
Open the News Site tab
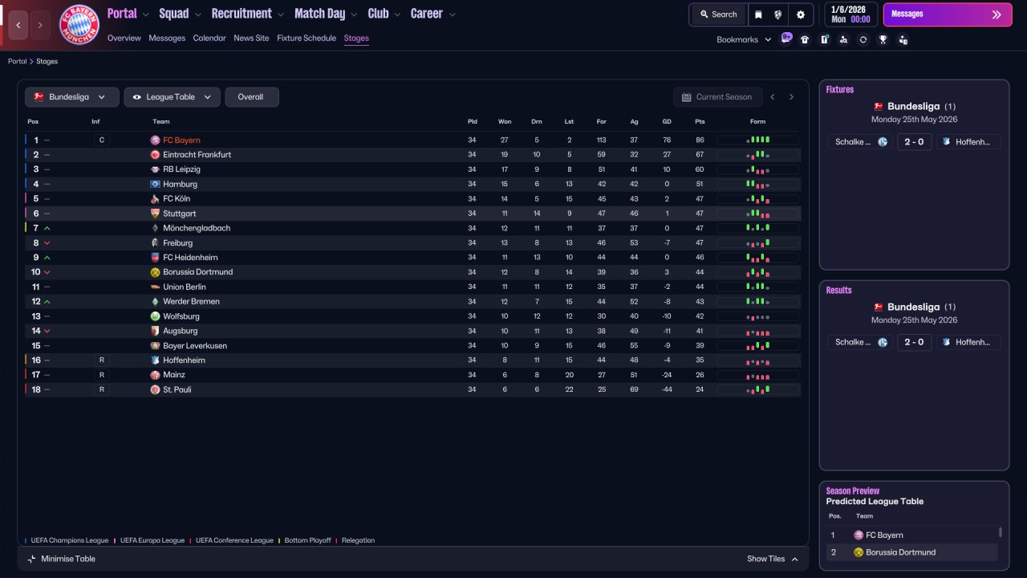[251, 38]
